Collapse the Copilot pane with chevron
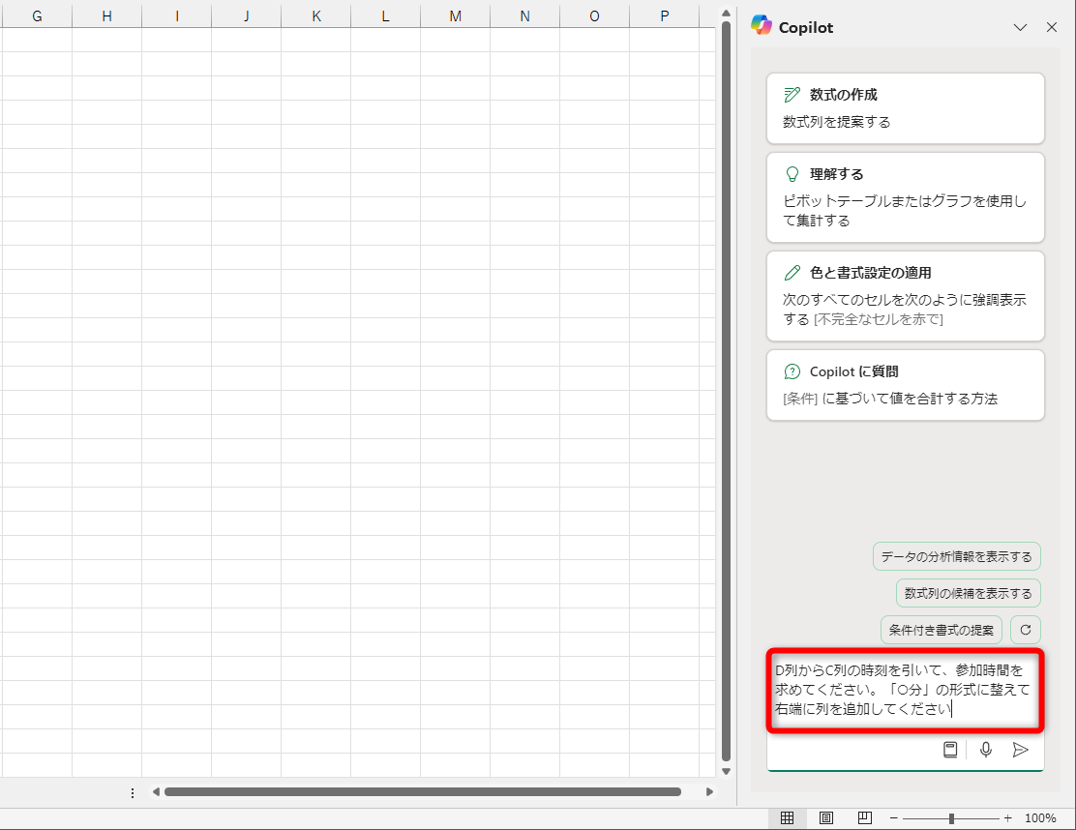1076x830 pixels. coord(1021,27)
